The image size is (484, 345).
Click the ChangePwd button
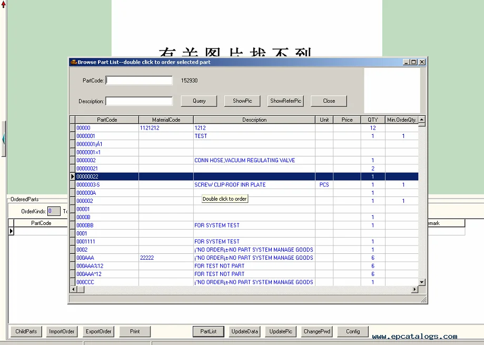pyautogui.click(x=317, y=331)
